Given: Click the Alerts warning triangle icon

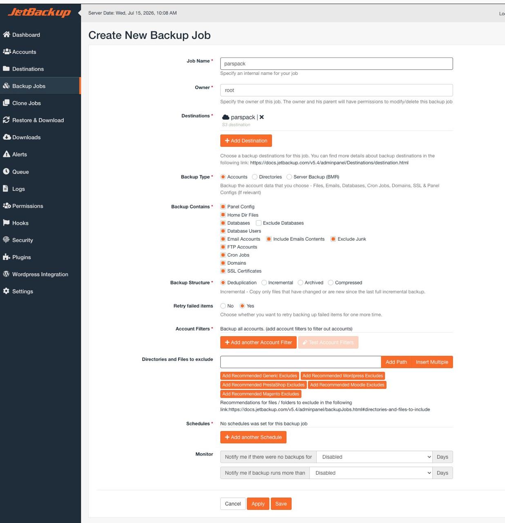Looking at the screenshot, I should point(6,154).
